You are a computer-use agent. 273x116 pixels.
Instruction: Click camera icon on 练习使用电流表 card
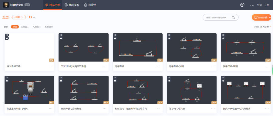tap(169, 81)
